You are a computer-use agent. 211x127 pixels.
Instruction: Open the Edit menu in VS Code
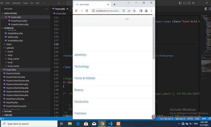coord(8,3)
